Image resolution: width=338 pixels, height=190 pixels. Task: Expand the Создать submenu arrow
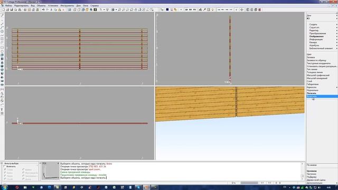[x=336, y=24]
